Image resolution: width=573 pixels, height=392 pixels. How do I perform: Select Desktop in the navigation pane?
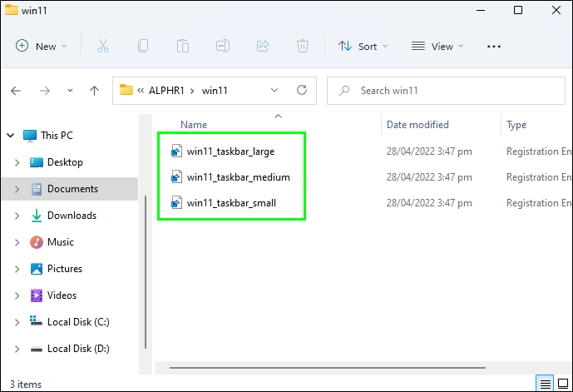point(65,162)
